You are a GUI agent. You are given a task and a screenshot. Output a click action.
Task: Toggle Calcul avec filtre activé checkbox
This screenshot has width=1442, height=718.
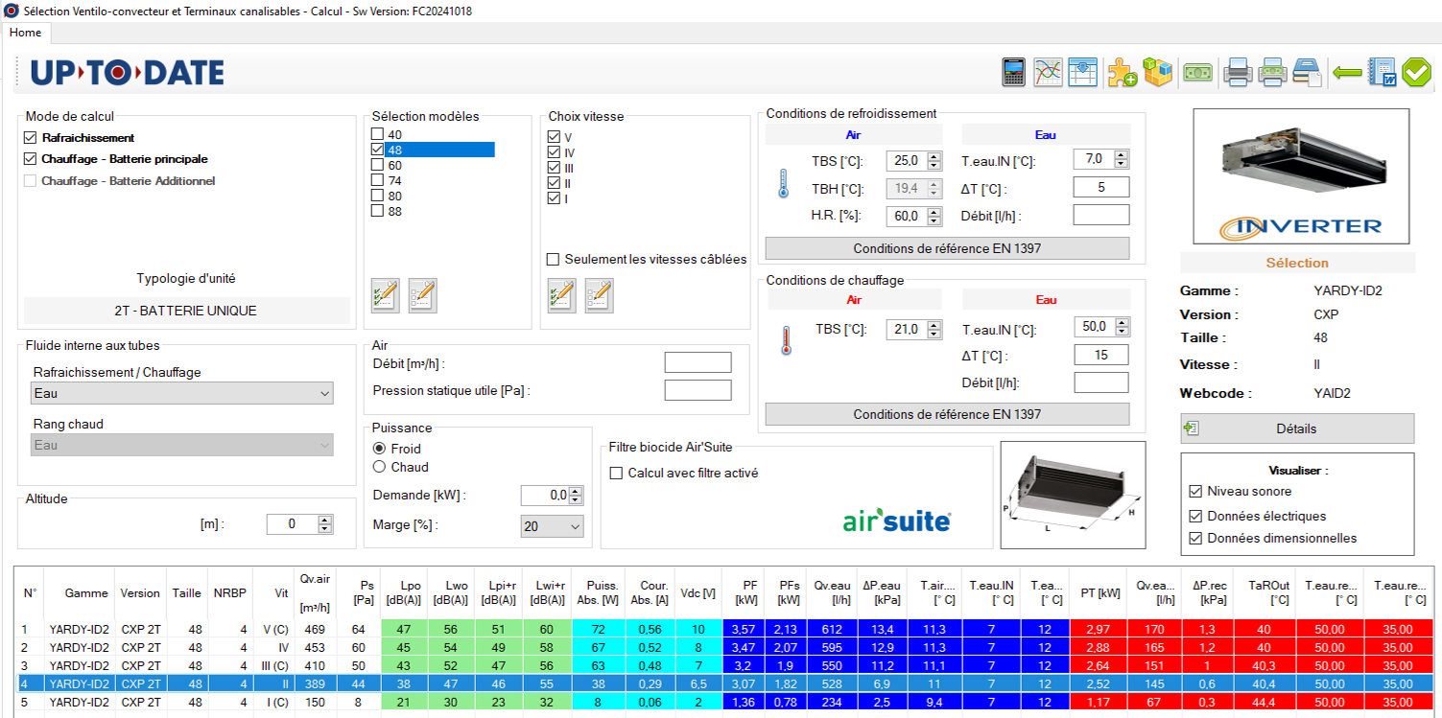click(616, 473)
